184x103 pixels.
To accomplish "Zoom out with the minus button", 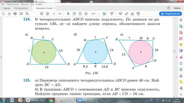I will [80, 14].
